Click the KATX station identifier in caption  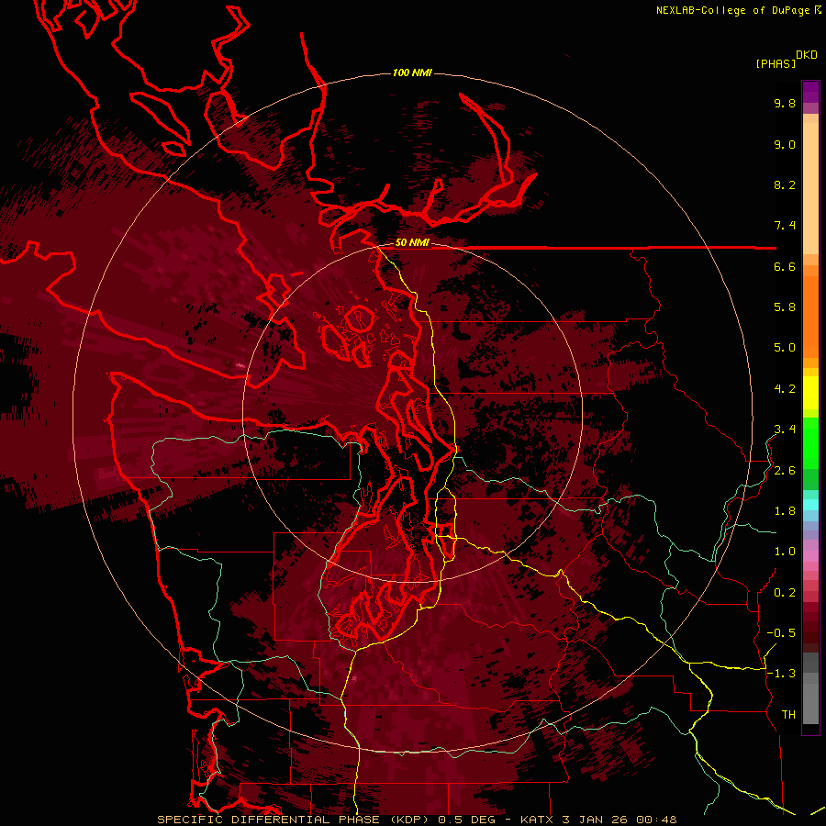(x=536, y=820)
